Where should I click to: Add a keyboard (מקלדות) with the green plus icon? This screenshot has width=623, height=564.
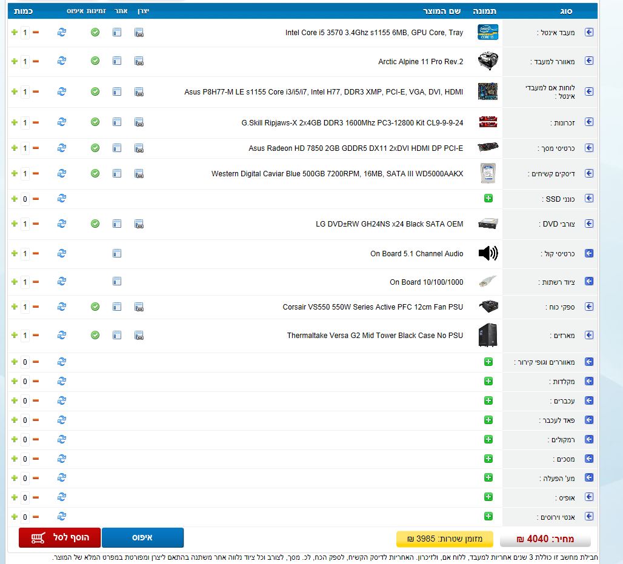(x=488, y=382)
